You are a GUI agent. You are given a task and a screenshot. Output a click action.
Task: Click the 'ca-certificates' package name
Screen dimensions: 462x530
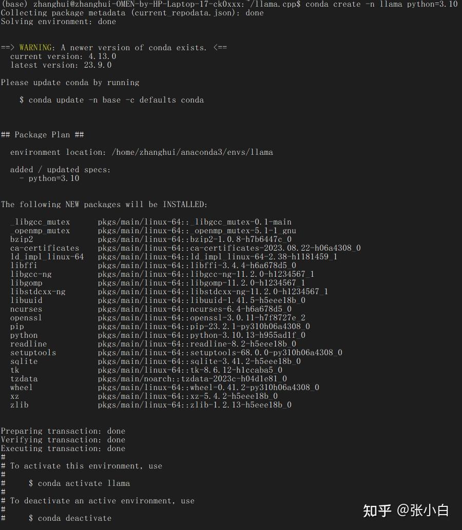[x=45, y=248]
